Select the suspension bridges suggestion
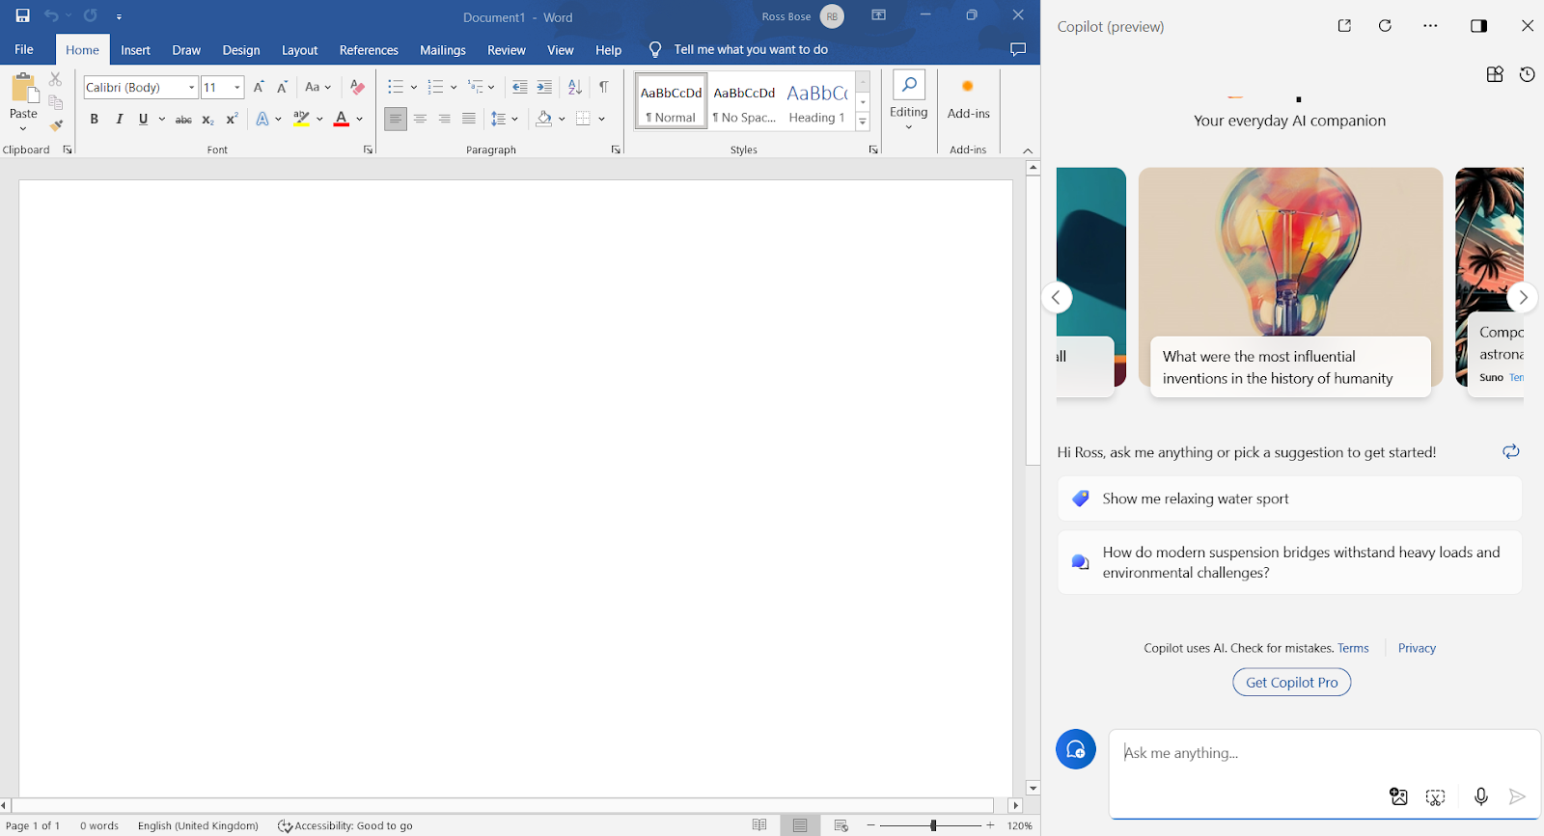 1289,562
